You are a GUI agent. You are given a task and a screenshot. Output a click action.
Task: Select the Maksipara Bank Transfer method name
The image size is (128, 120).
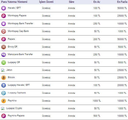[20, 54]
